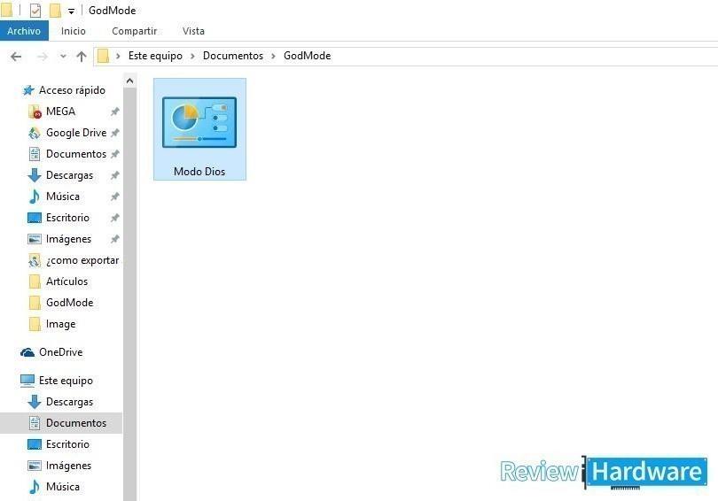The width and height of the screenshot is (718, 501).
Task: Select Este equipo in the navigation pane
Action: [66, 381]
